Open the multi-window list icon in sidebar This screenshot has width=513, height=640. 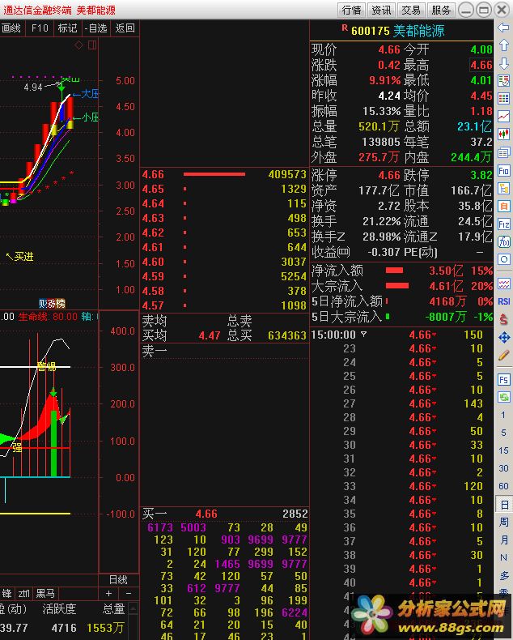tap(503, 152)
